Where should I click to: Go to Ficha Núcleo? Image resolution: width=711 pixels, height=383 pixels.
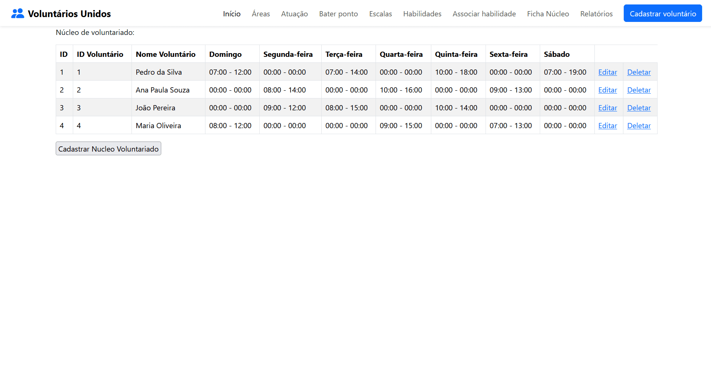548,14
